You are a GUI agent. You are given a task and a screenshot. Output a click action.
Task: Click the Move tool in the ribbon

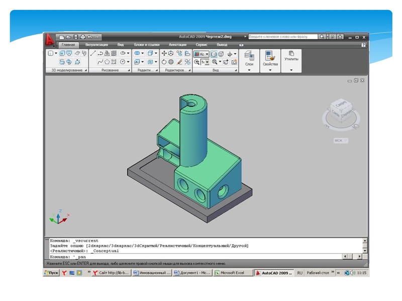[164, 53]
